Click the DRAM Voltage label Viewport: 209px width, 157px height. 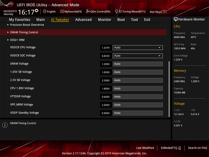click(19, 64)
